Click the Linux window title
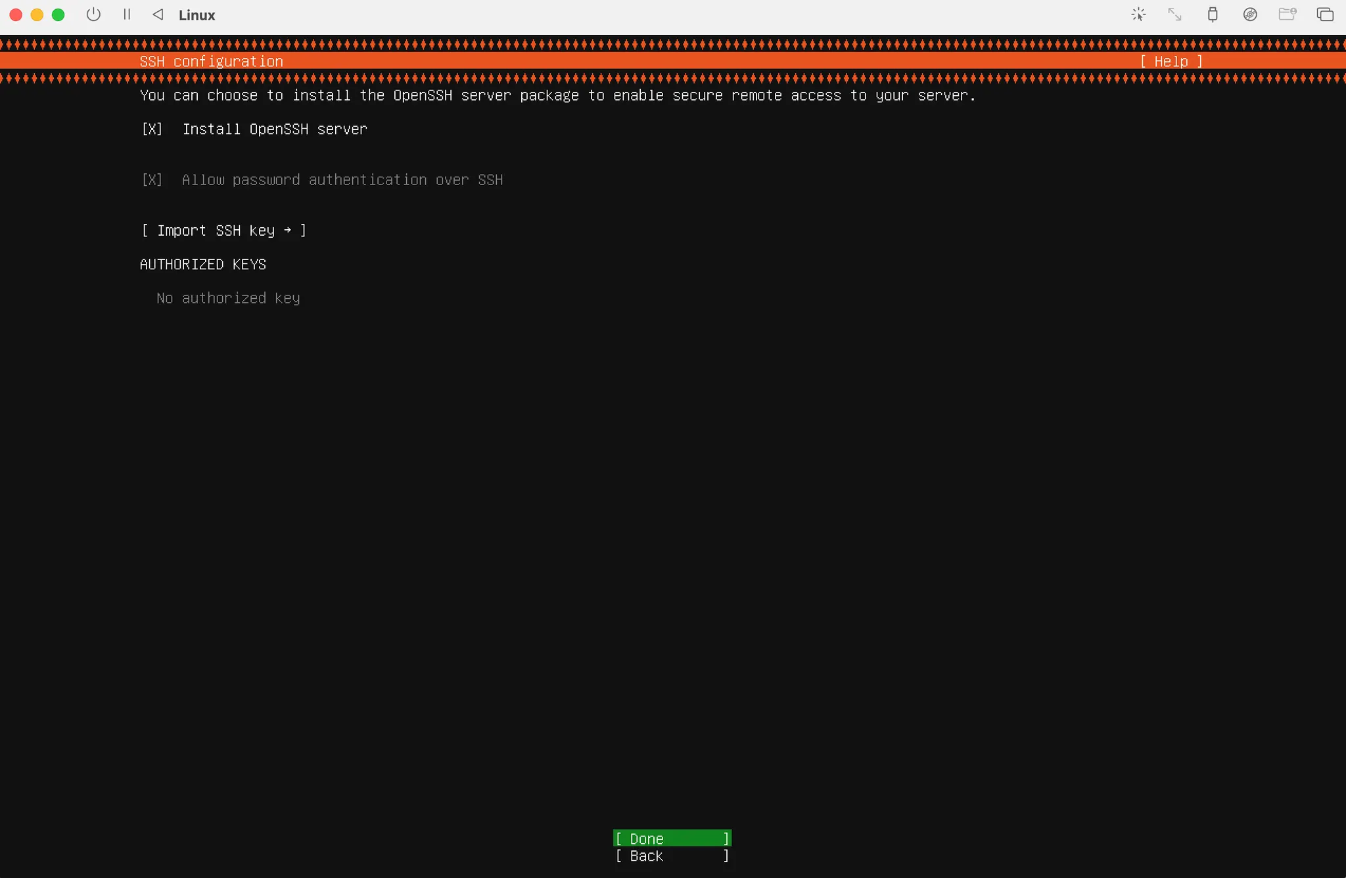Screen dimensions: 1346x878 197,15
